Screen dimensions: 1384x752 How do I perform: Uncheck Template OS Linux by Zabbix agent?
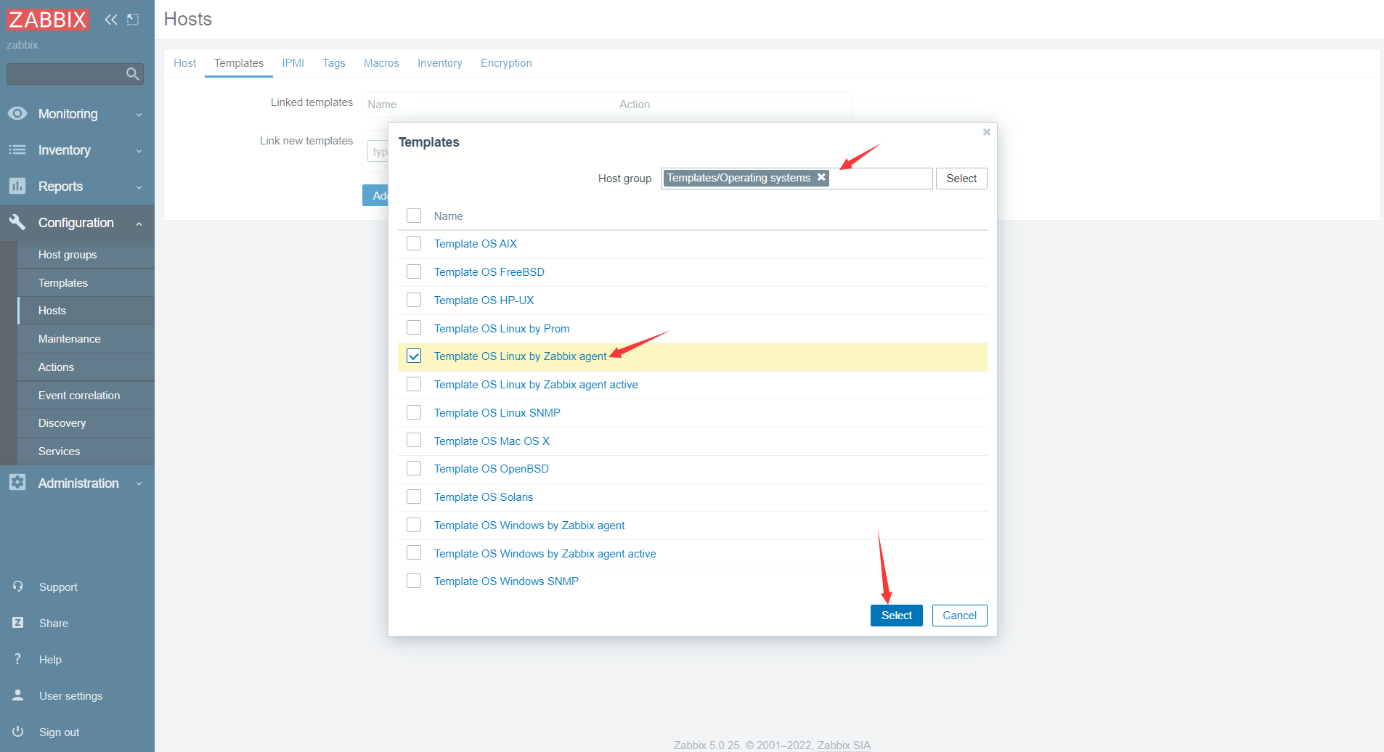pos(414,356)
